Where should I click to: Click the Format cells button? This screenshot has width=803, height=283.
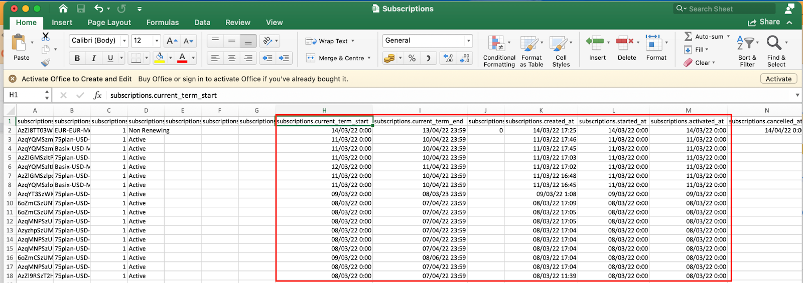pos(656,48)
